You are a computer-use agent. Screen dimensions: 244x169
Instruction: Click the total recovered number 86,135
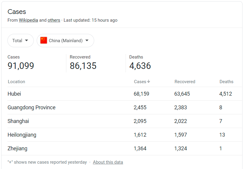83,66
